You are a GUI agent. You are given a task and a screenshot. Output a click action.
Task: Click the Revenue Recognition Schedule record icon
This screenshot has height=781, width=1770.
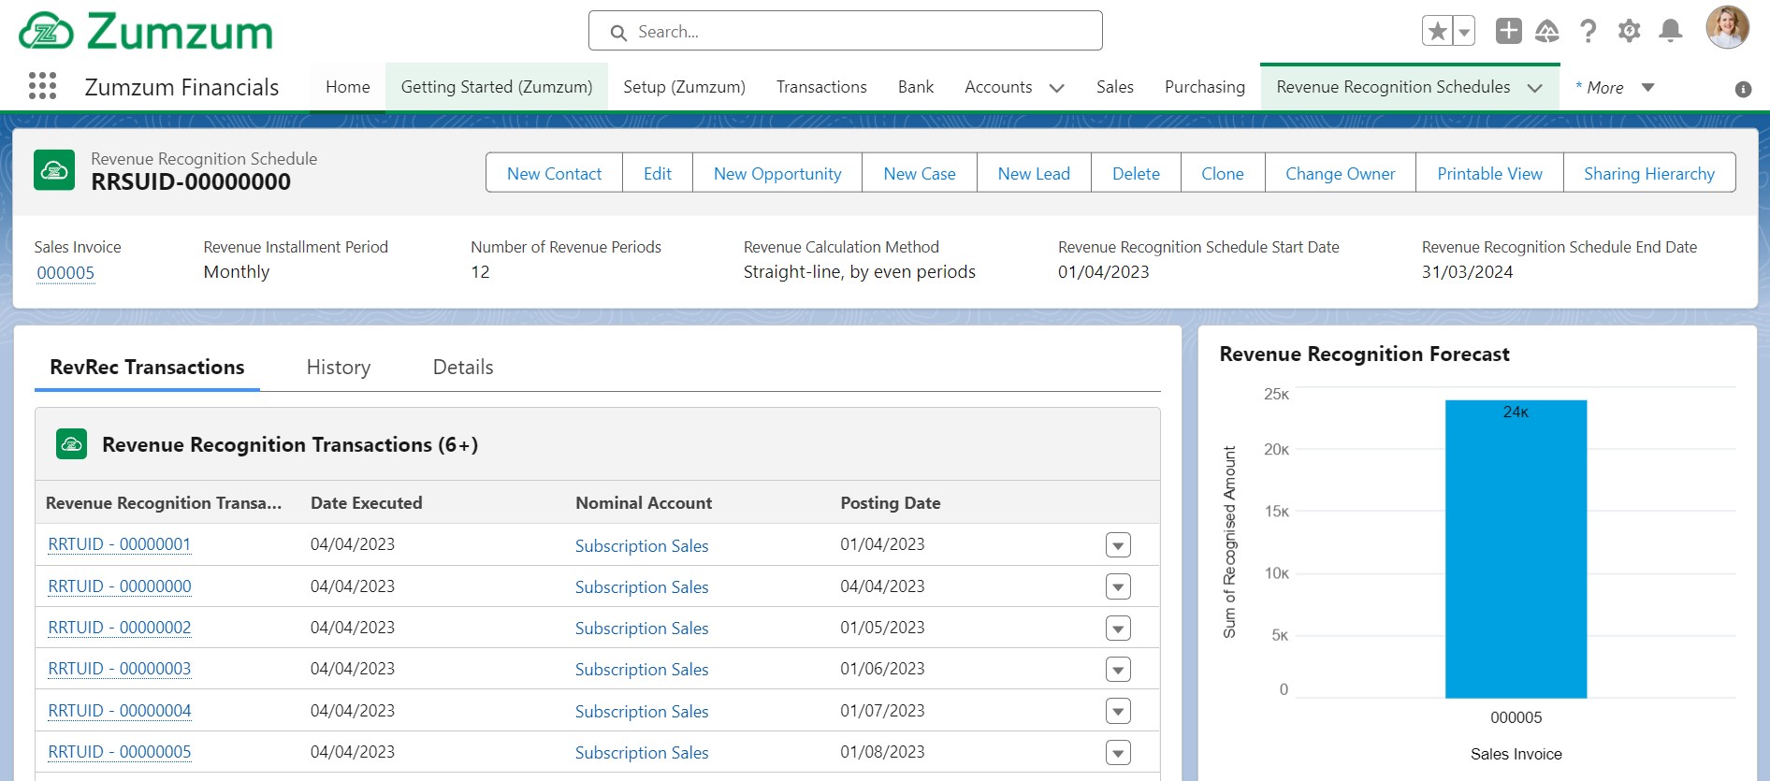point(54,170)
